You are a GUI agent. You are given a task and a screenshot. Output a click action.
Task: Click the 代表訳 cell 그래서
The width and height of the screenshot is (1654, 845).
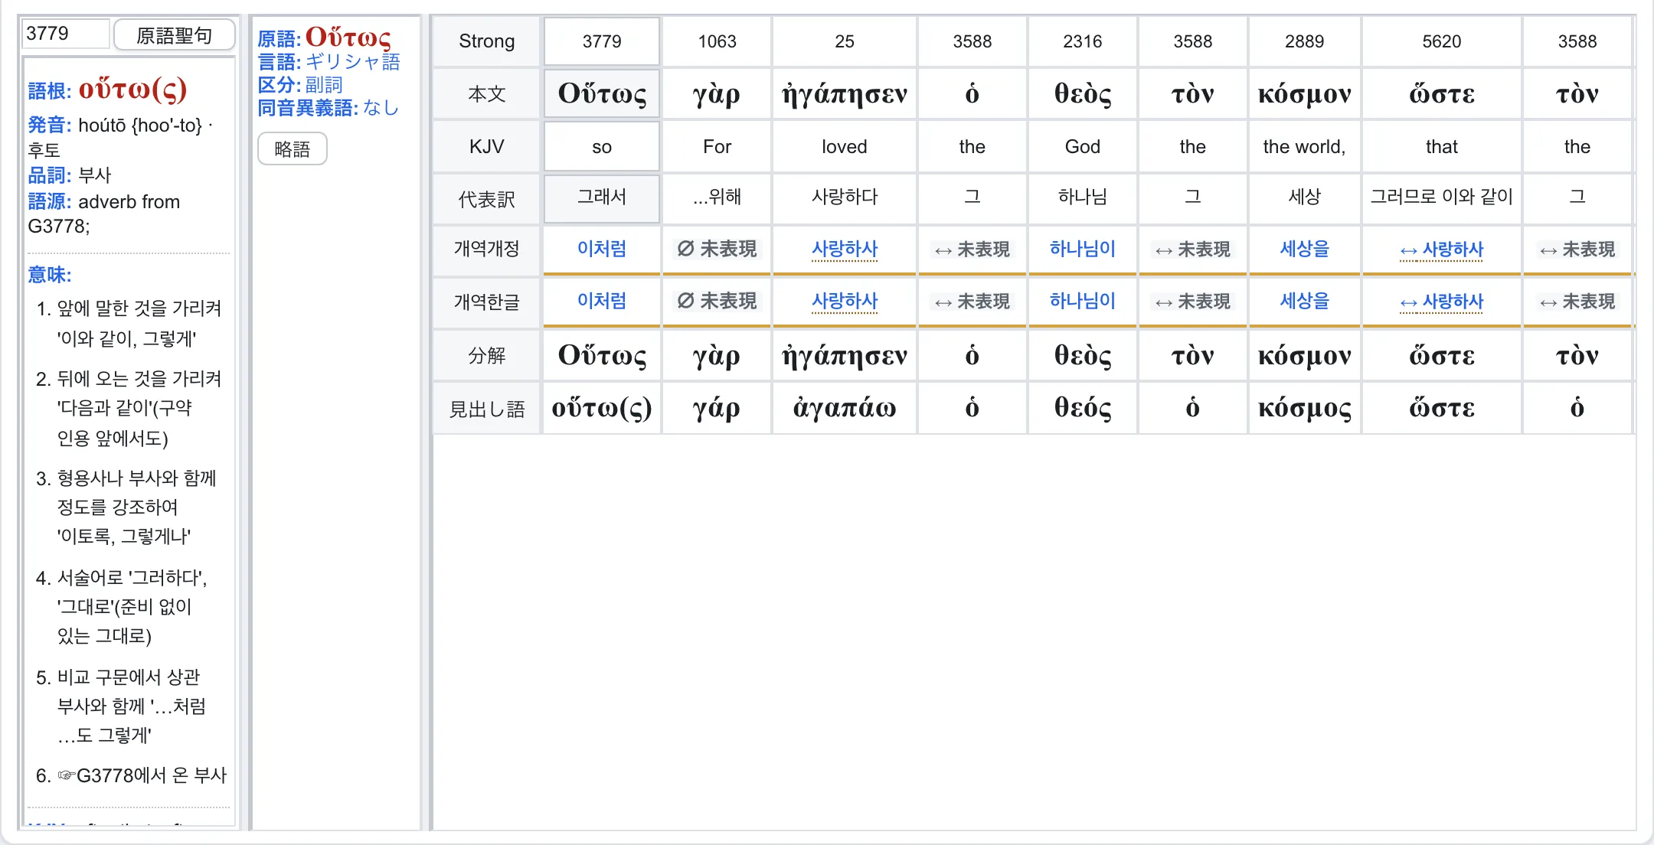pyautogui.click(x=602, y=197)
